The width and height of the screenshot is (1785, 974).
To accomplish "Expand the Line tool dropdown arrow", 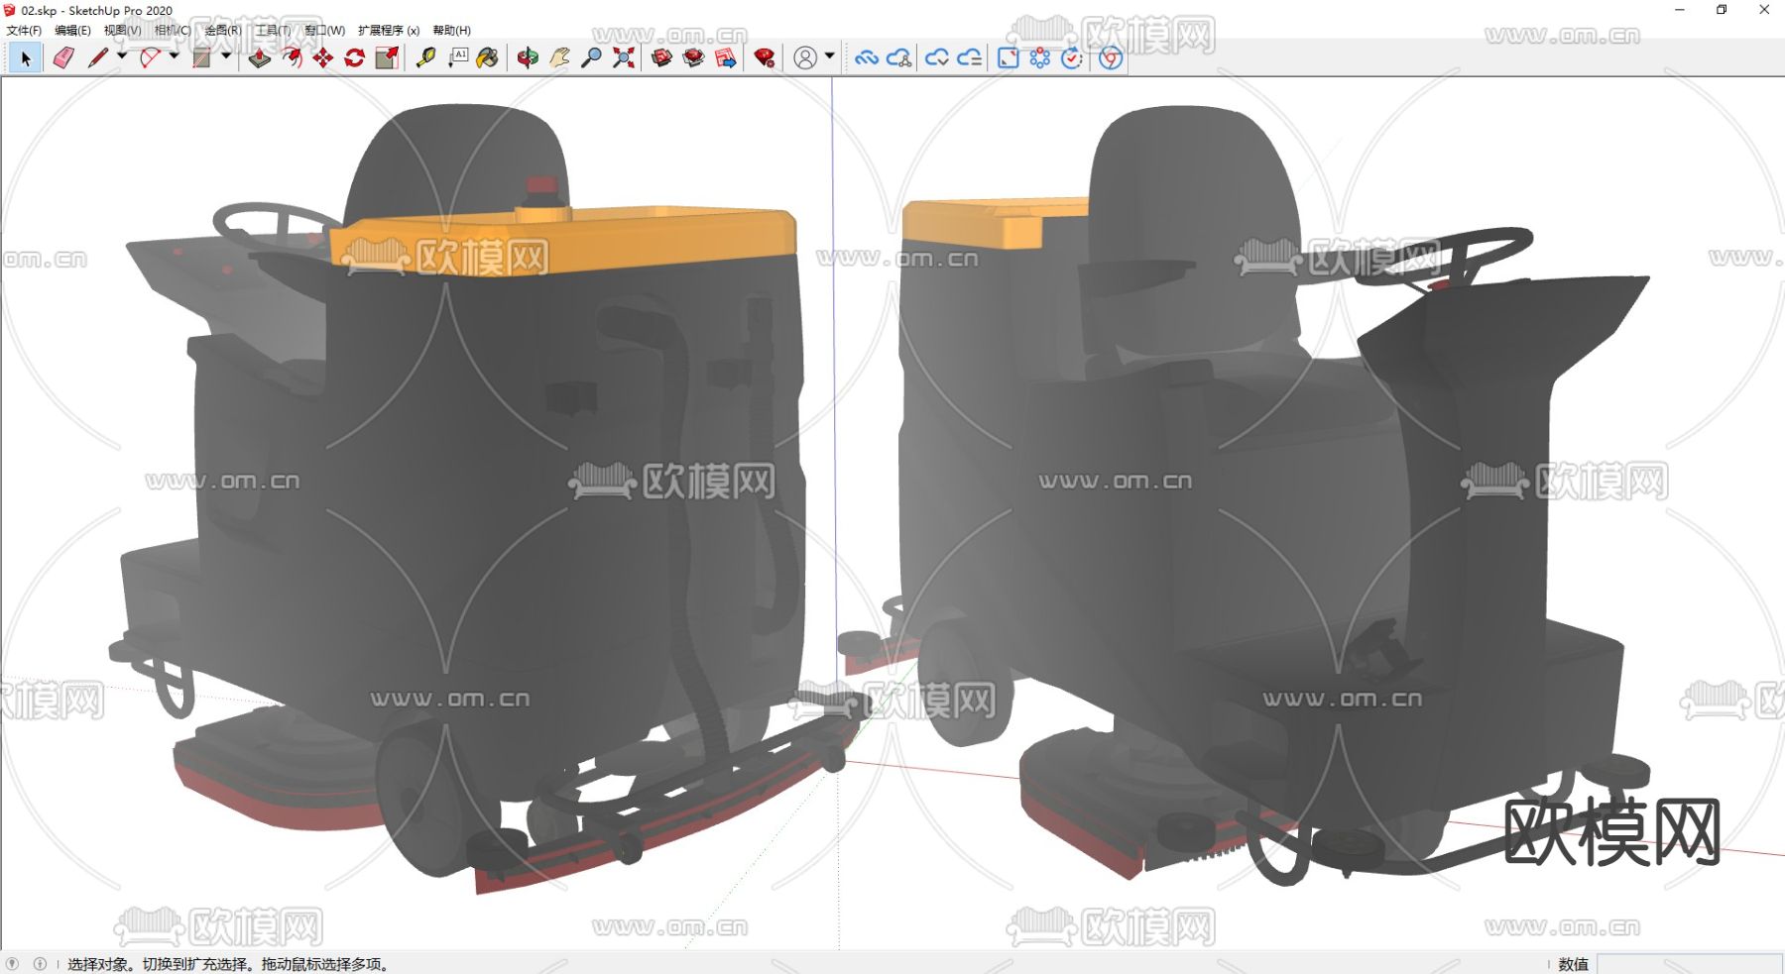I will (122, 56).
